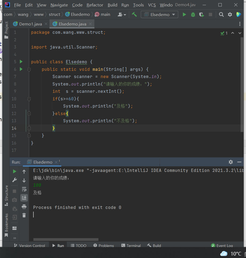Toggle fold marker on line 12 else
Screen dimensions: 246x258
(x=29, y=113)
